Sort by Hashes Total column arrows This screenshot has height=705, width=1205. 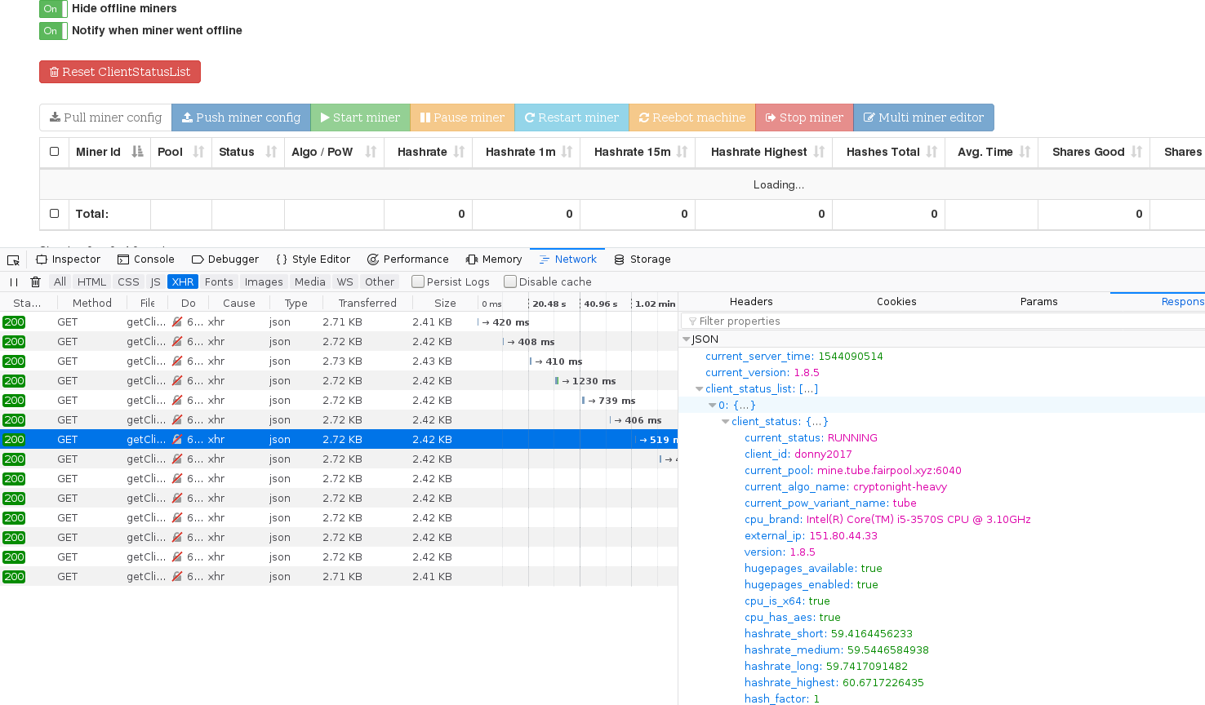(x=932, y=152)
